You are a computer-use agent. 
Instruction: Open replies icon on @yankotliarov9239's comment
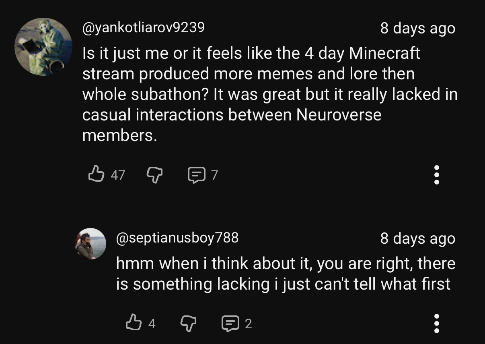(196, 175)
